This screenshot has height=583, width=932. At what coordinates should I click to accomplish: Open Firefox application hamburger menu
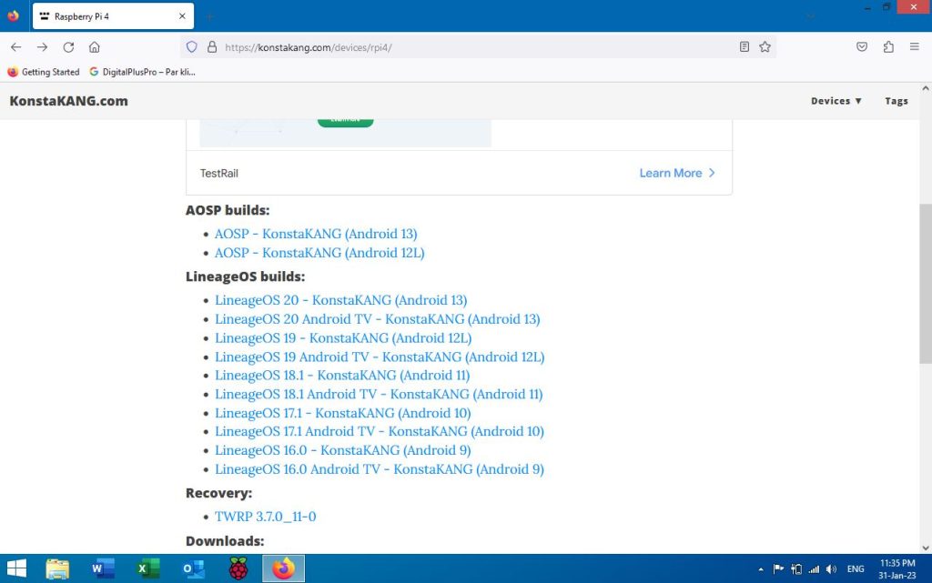[x=915, y=47]
